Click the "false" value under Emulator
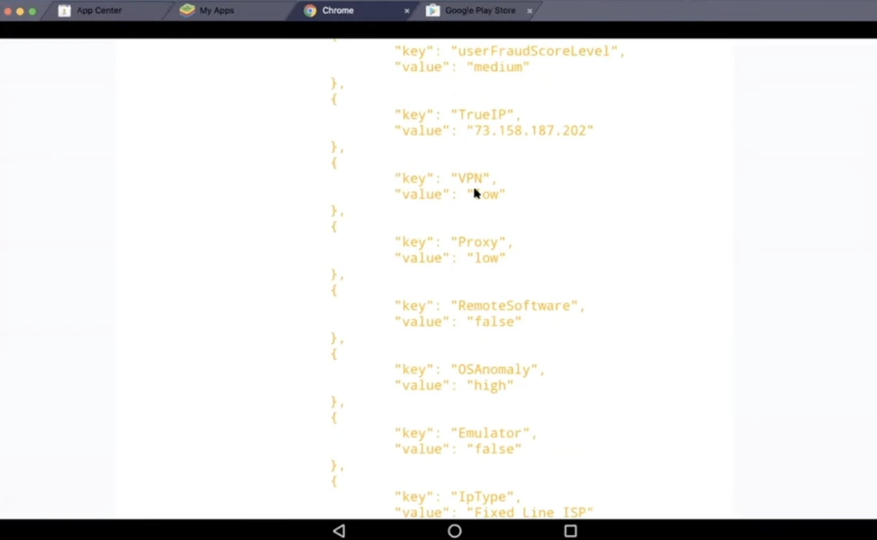 click(x=494, y=449)
